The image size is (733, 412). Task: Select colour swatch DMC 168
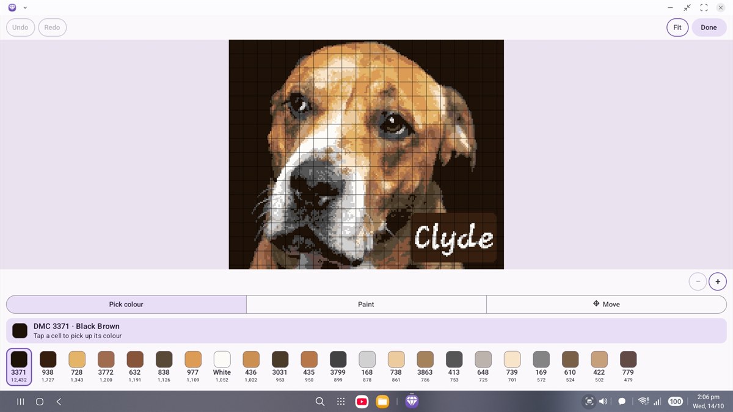(x=367, y=367)
